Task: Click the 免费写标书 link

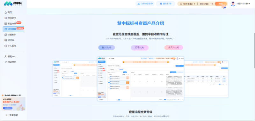Action: (6, 105)
